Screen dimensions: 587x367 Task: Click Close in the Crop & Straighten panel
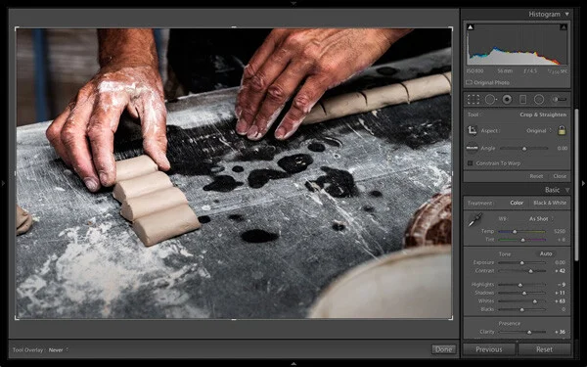(560, 176)
